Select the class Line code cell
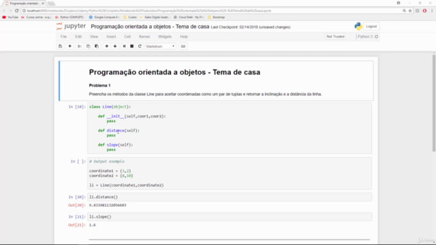 coord(230,128)
